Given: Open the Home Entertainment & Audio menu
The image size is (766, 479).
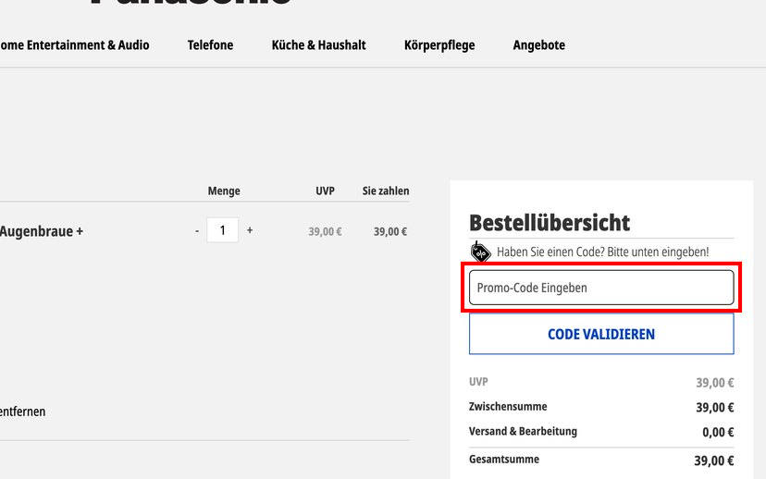Looking at the screenshot, I should pos(74,45).
